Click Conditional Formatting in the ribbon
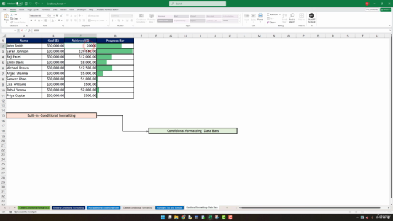Screen dimensions: 393x221 pos(141,18)
